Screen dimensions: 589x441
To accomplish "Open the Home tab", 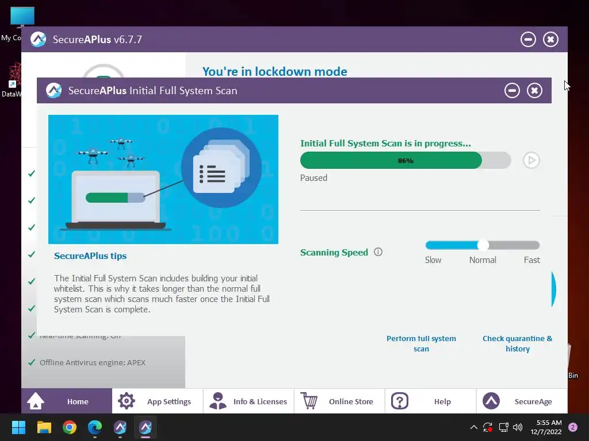I will click(67, 401).
